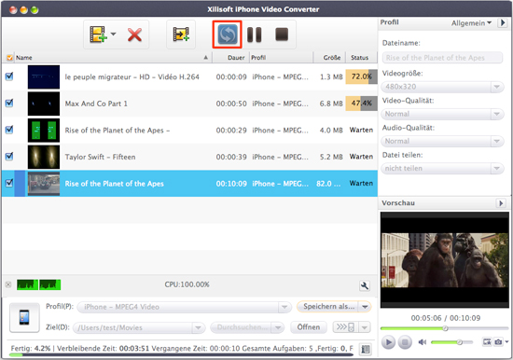This screenshot has width=513, height=360.
Task: Open the Speichern als dropdown arrow
Action: [x=365, y=307]
